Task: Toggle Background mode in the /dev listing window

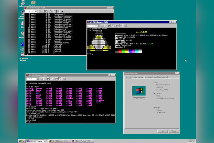Action: [60, 79]
